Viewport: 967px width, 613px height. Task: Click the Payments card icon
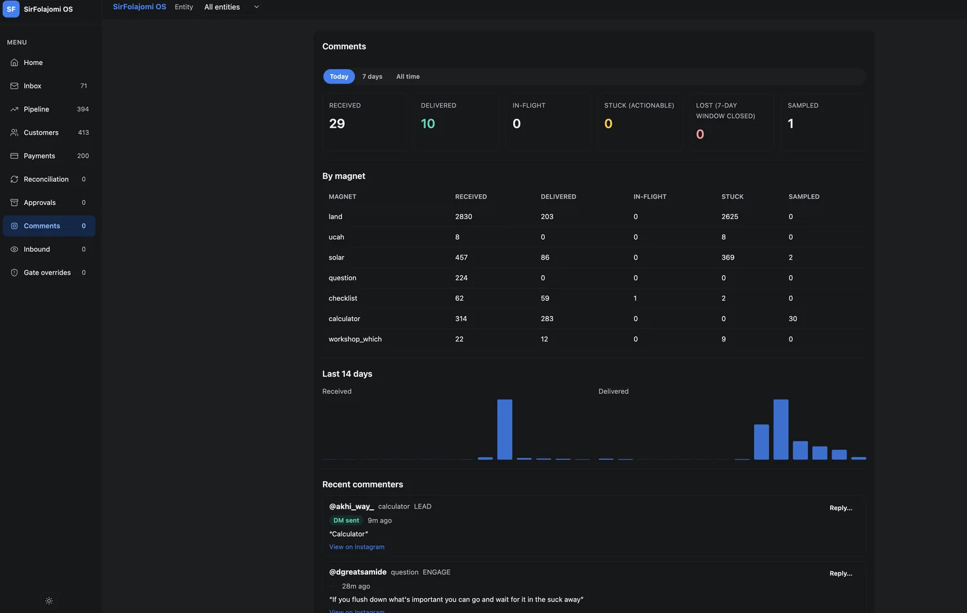tap(14, 156)
